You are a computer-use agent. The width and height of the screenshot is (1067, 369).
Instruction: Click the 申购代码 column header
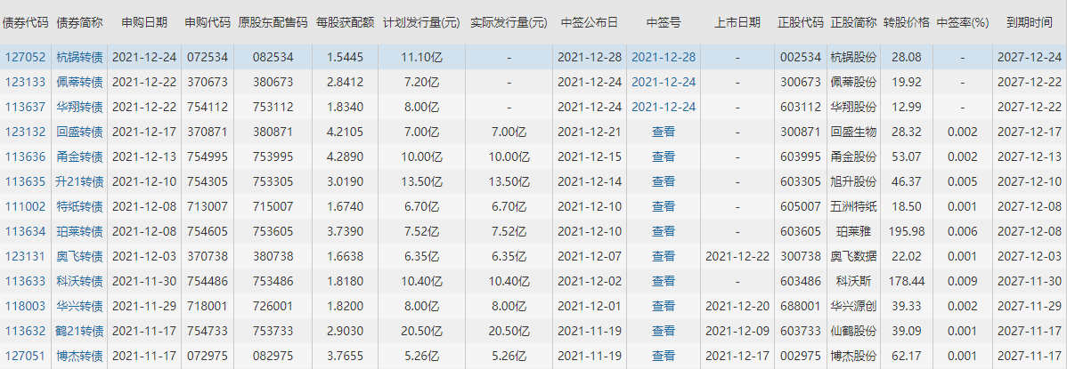coord(208,22)
